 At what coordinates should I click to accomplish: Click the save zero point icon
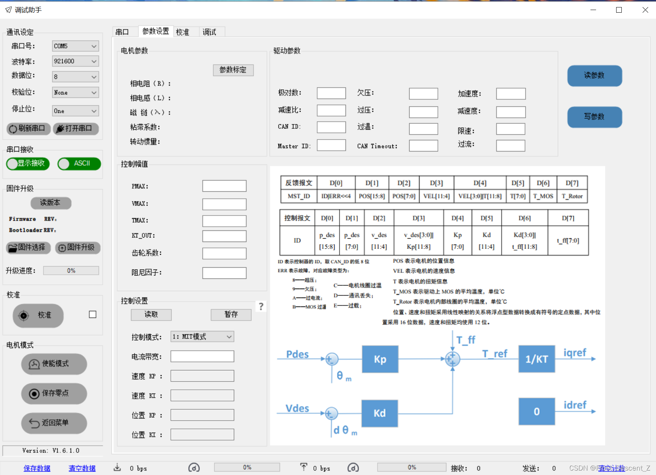tap(34, 394)
